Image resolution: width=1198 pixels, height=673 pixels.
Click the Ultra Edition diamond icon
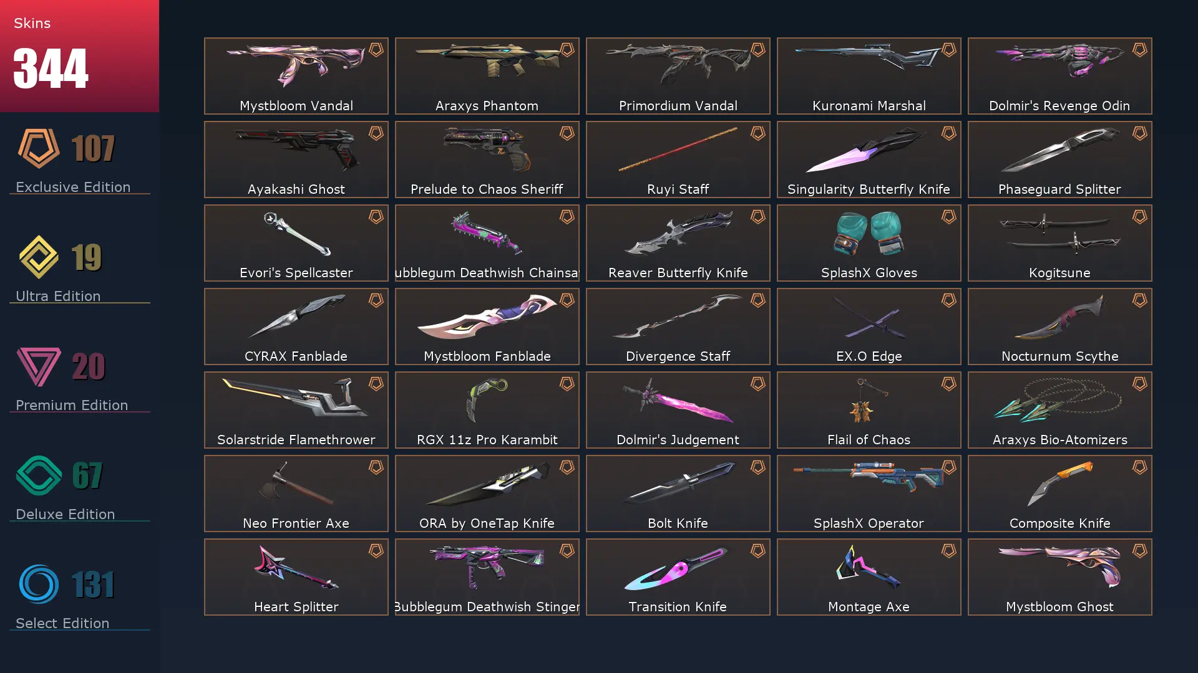click(x=39, y=257)
